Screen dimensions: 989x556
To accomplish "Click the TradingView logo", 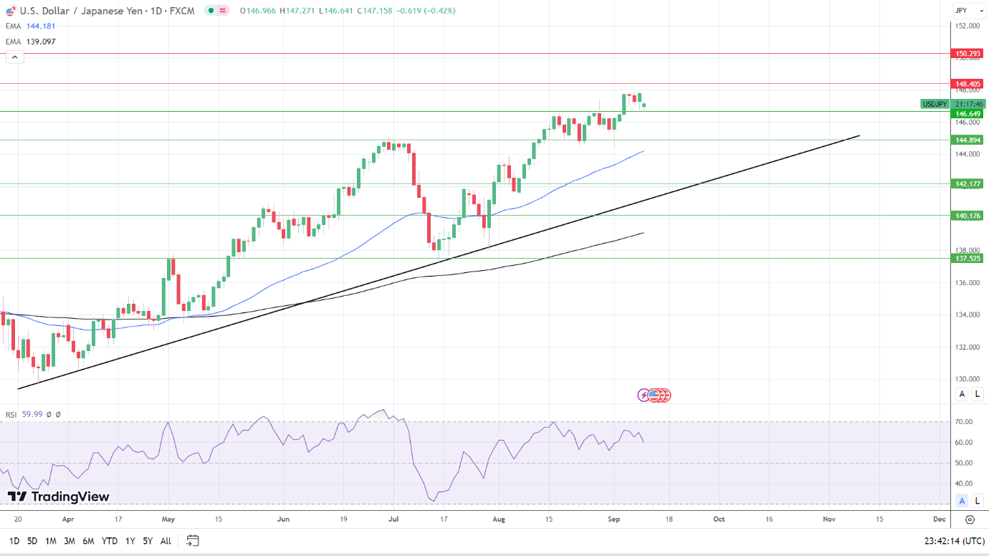I will point(59,497).
